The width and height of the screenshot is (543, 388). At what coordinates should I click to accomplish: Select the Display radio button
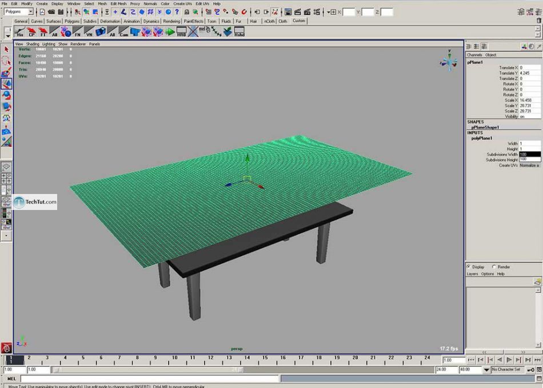coord(469,266)
